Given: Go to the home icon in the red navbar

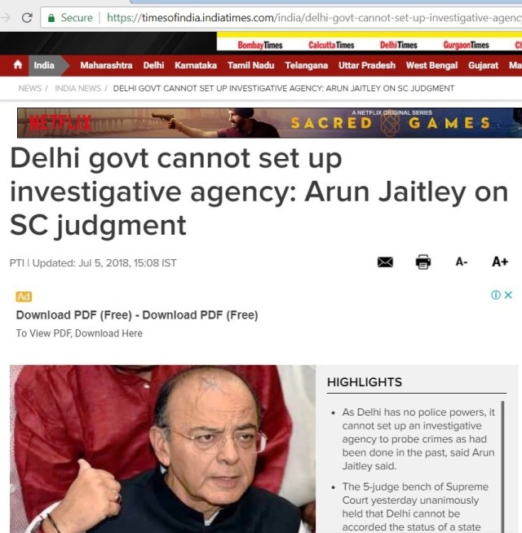Looking at the screenshot, I should point(18,64).
